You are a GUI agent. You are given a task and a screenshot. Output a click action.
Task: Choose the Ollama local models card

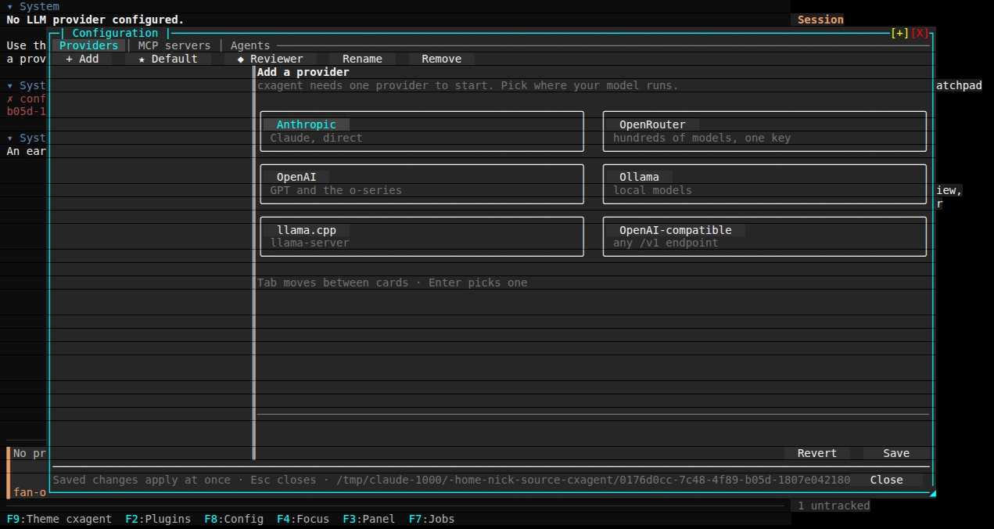coord(765,184)
